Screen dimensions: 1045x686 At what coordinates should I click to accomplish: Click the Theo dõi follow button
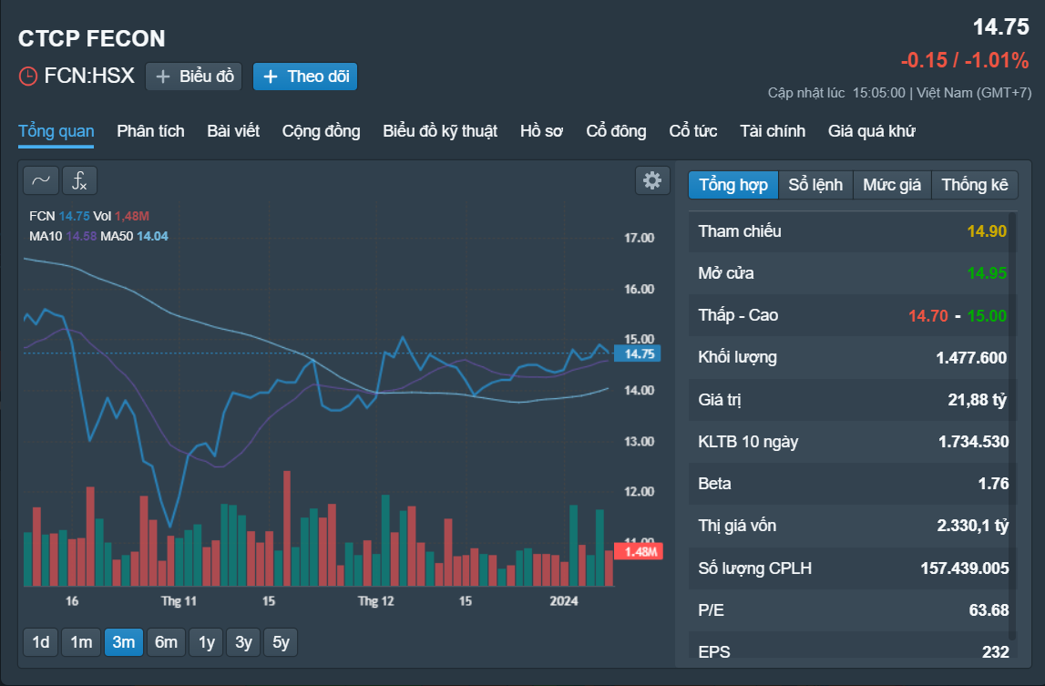pyautogui.click(x=305, y=77)
